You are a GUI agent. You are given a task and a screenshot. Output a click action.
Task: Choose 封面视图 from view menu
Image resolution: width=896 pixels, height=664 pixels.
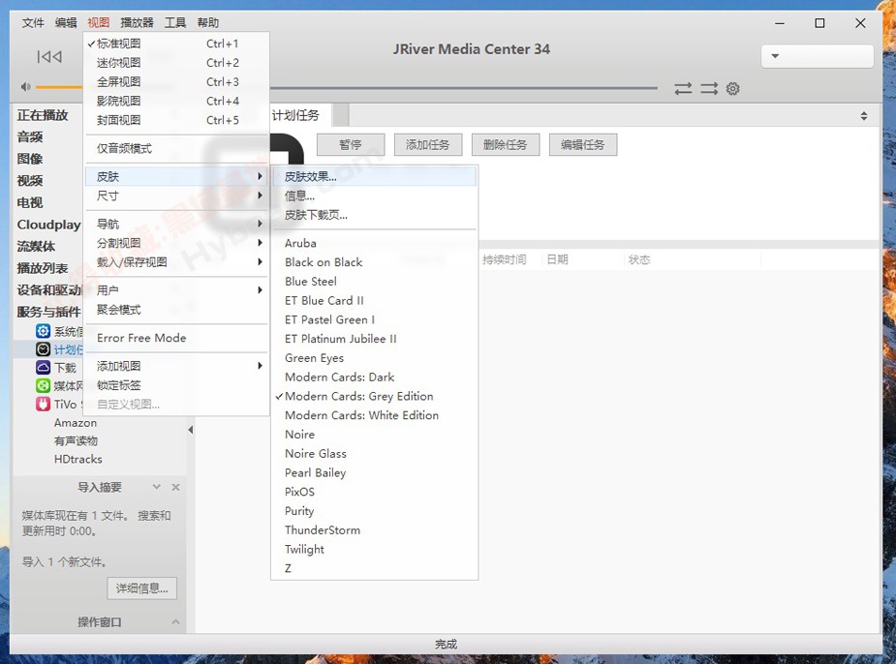(x=176, y=120)
